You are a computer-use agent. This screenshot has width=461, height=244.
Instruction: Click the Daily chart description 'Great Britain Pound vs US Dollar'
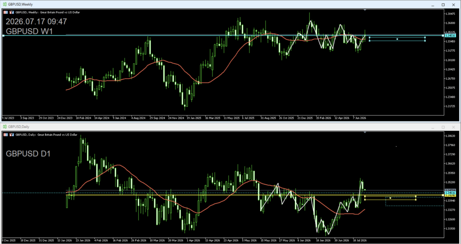57,135
